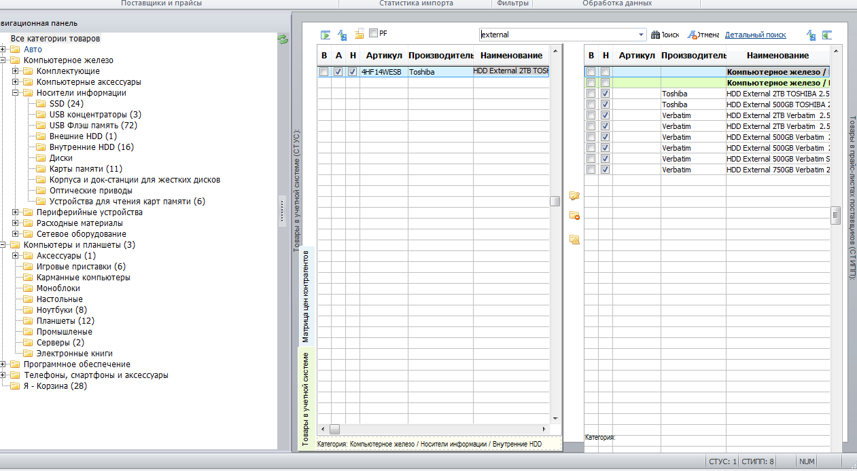Click the green export table icon at top right
Image resolution: width=857 pixels, height=471 pixels.
tap(827, 35)
